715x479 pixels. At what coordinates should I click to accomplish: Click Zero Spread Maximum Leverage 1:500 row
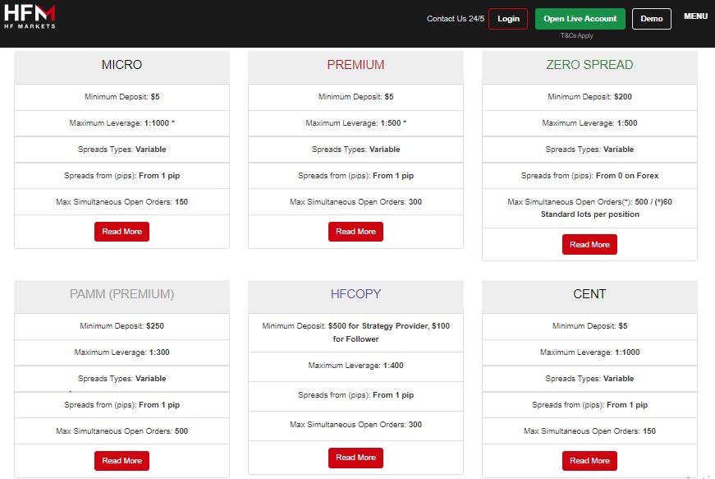click(x=589, y=123)
